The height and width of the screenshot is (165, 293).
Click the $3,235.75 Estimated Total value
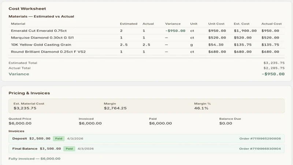pos(274,63)
